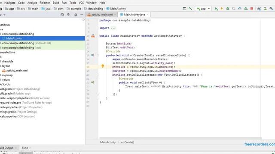Screen dimensions: 275x154
Task: Select the drawable folder in tree
Action: point(8,61)
